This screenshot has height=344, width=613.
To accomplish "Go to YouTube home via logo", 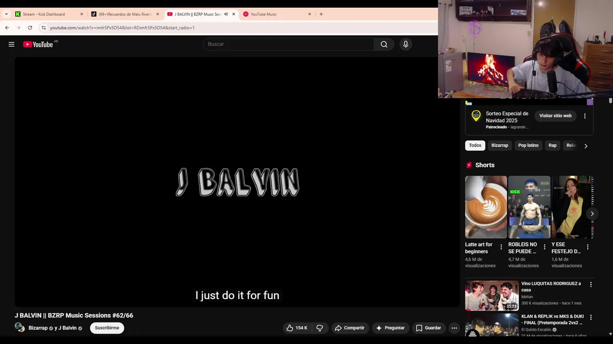I will click(38, 44).
